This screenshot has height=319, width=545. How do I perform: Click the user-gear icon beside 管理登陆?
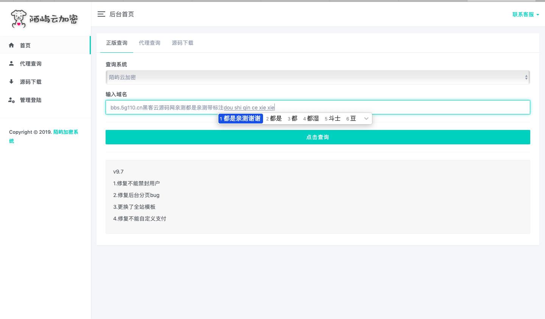coord(11,100)
